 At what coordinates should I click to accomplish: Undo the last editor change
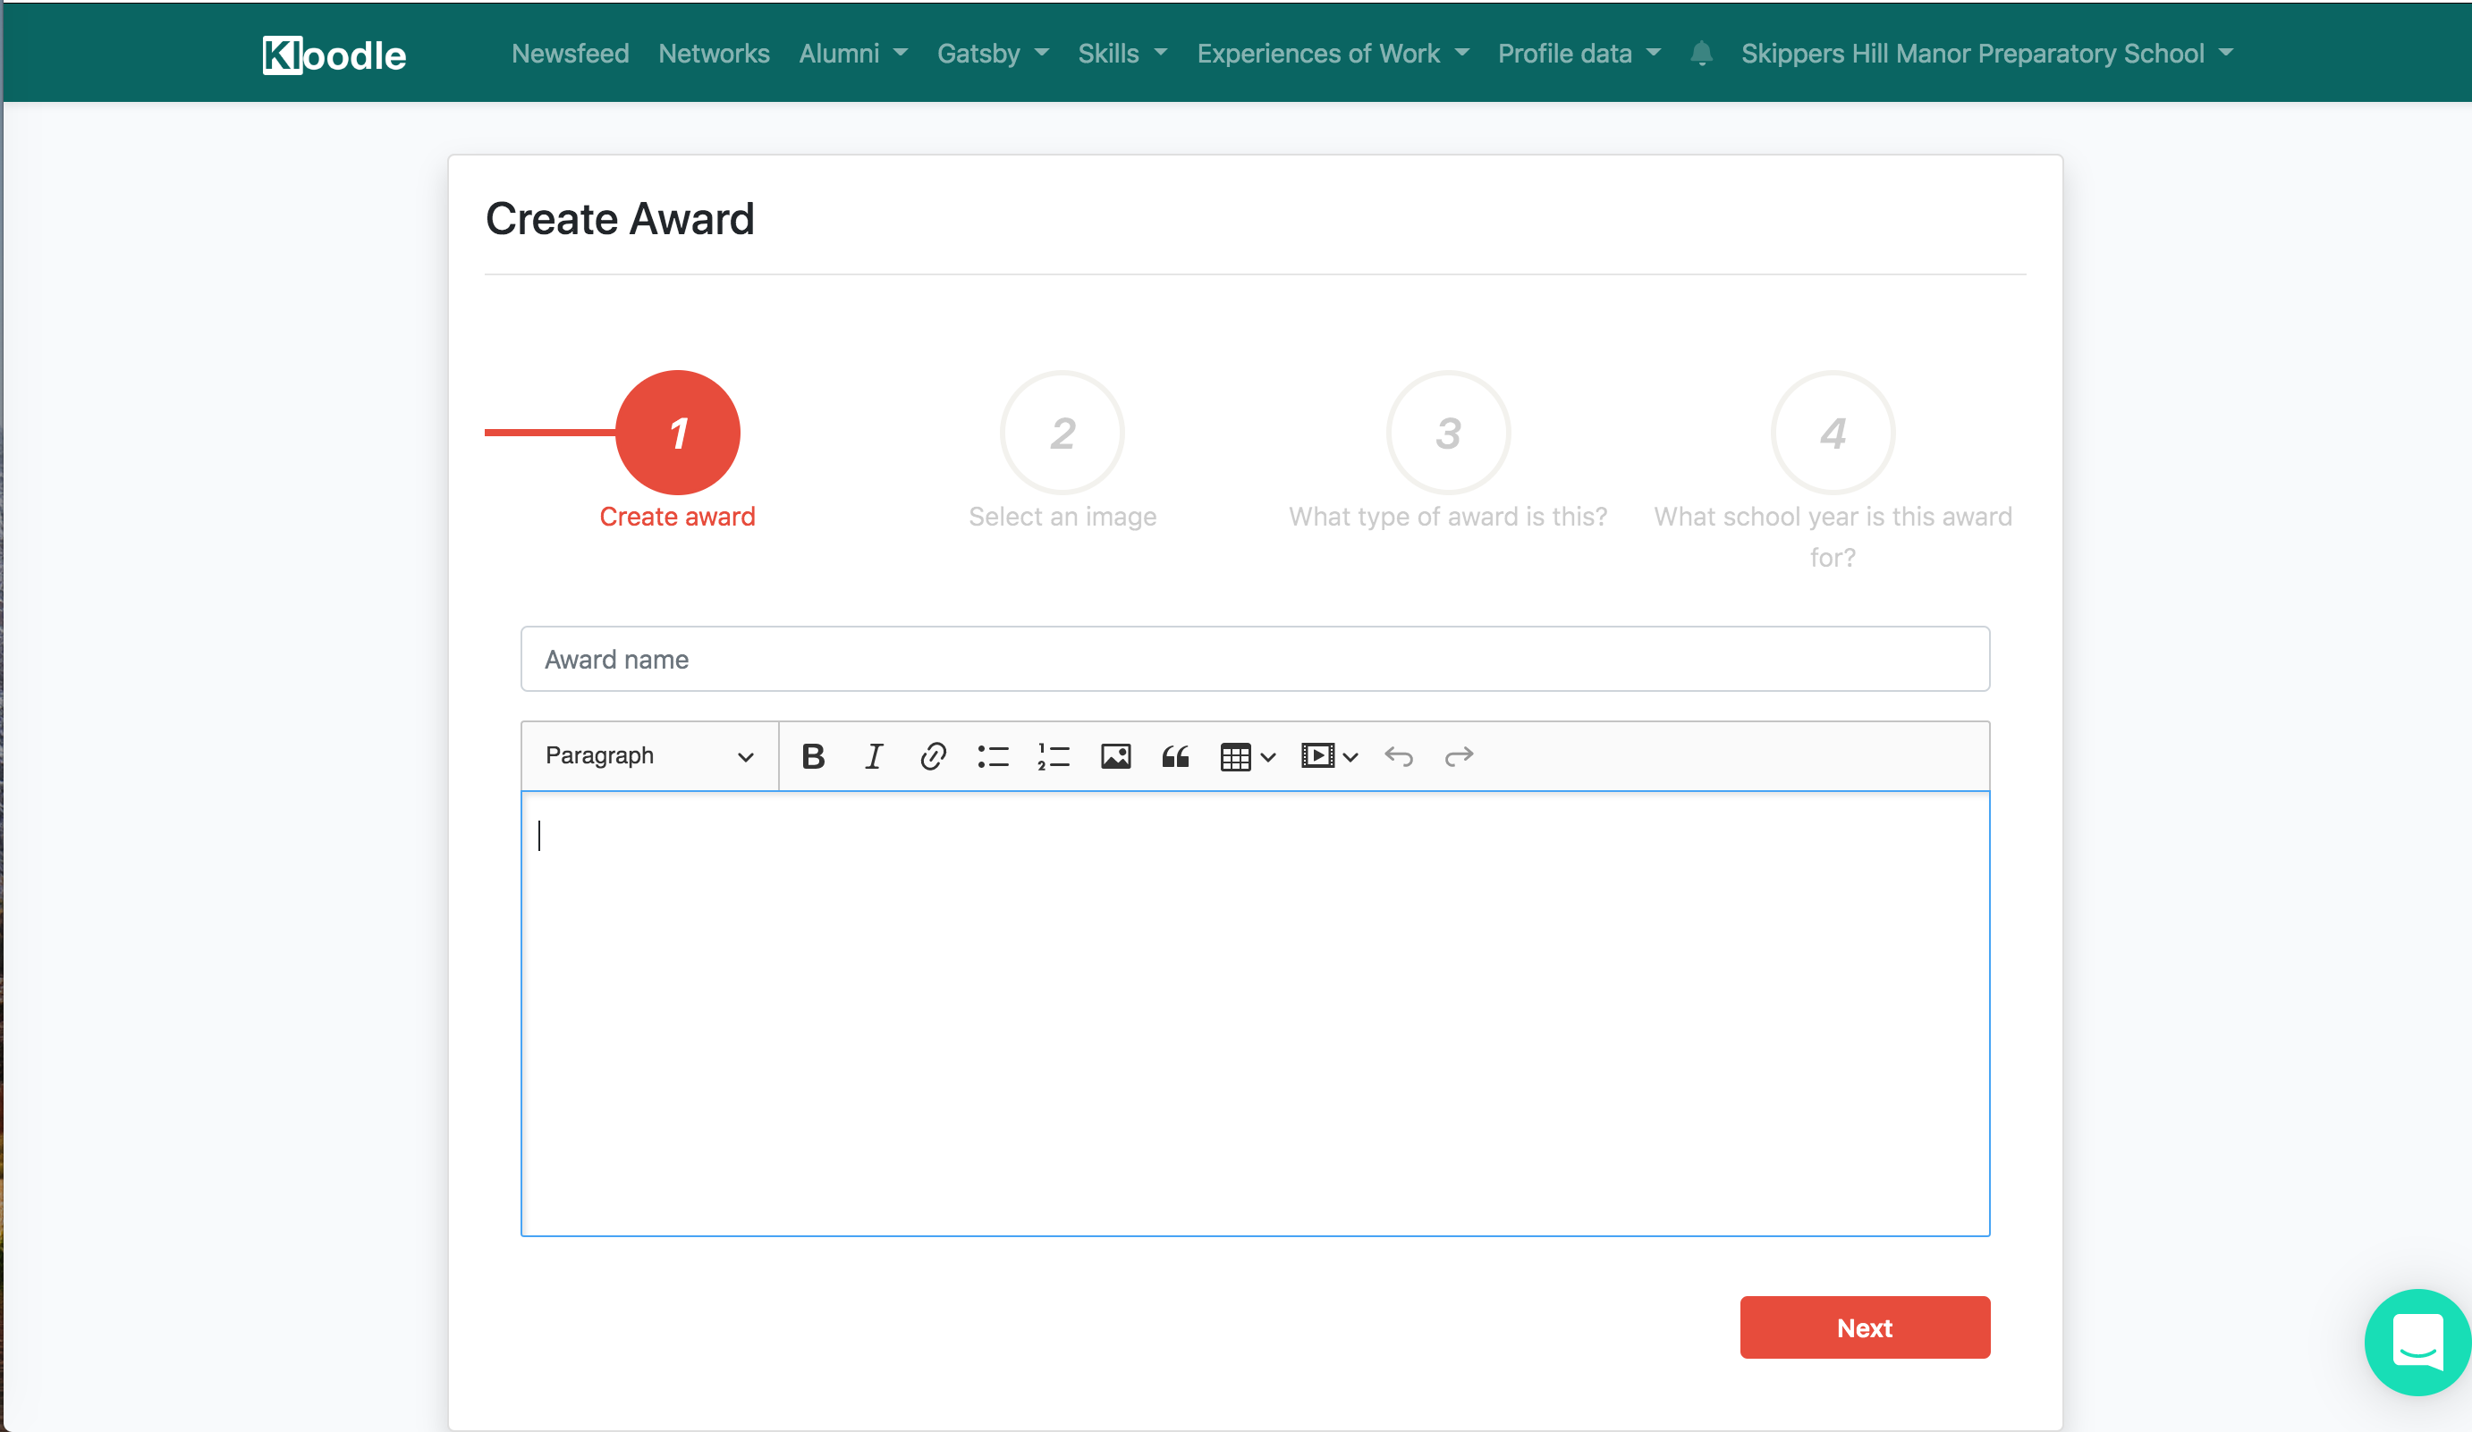point(1399,755)
